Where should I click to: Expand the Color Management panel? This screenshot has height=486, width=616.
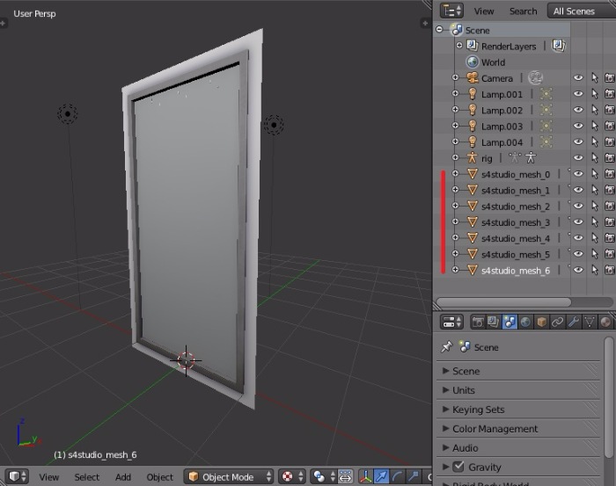pyautogui.click(x=494, y=429)
